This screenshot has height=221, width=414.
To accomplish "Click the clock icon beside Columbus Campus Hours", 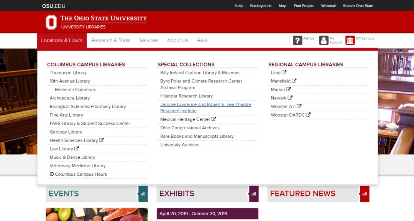I will tap(52, 174).
